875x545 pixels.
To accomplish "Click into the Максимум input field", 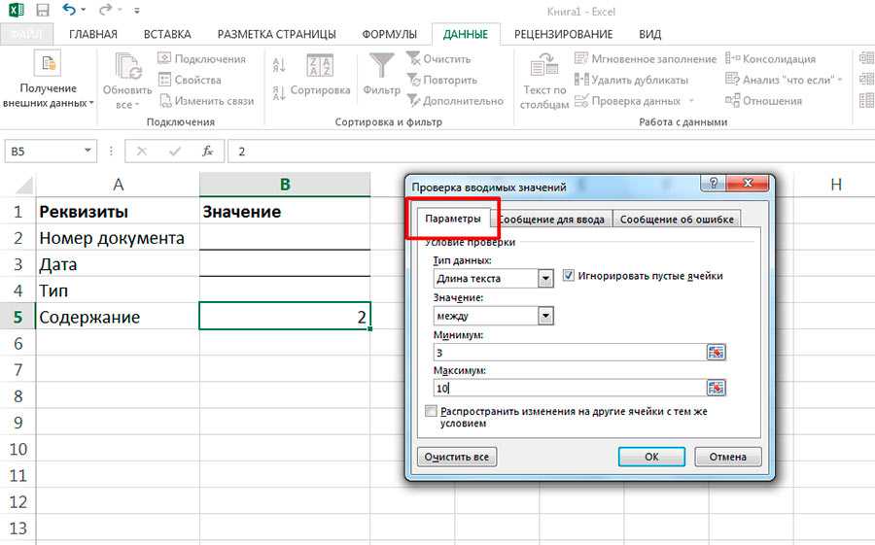I will pyautogui.click(x=569, y=388).
